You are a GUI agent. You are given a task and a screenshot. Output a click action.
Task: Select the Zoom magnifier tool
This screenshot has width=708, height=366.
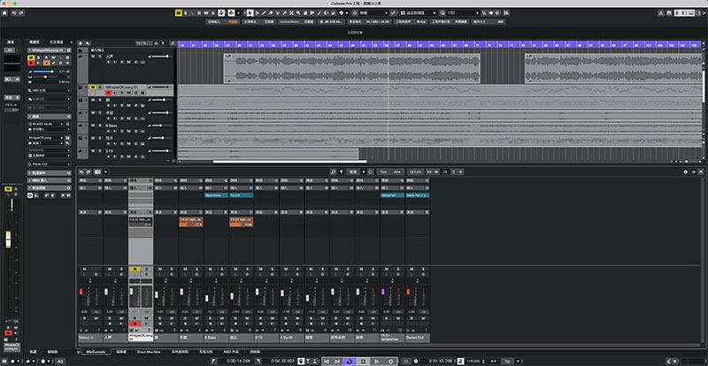click(x=298, y=13)
